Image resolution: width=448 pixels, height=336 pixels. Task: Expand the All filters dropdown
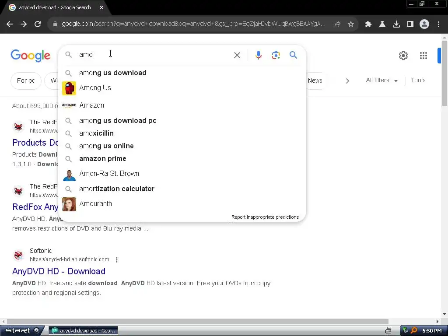pyautogui.click(x=382, y=80)
